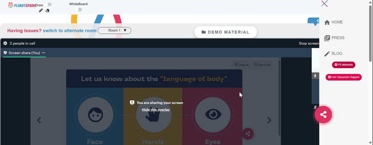Open the Room 1 dropdown

point(115,30)
